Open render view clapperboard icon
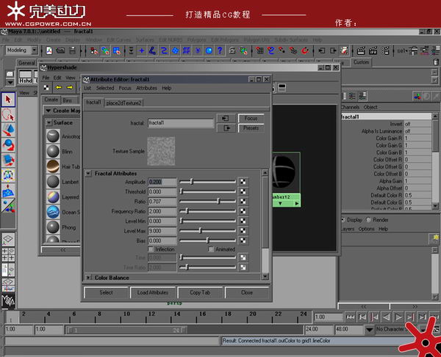 point(361,51)
